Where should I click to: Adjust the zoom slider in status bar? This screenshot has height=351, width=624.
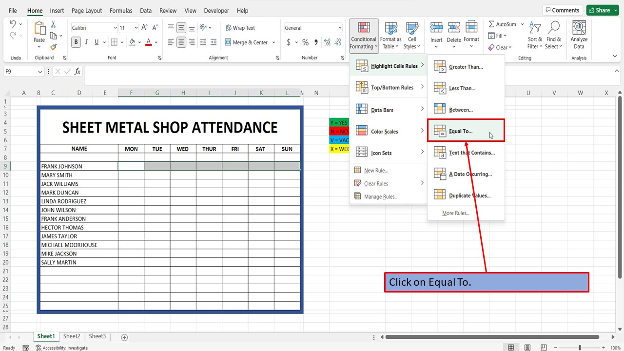pos(580,348)
